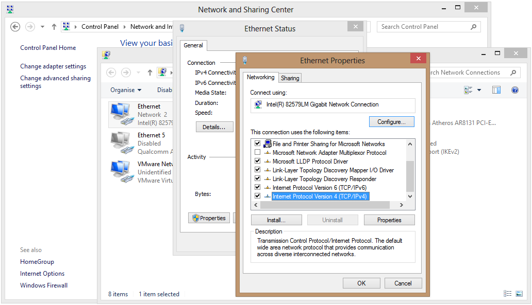Image resolution: width=532 pixels, height=305 pixels.
Task: Click the Network Connections window title icon
Action: click(x=106, y=55)
